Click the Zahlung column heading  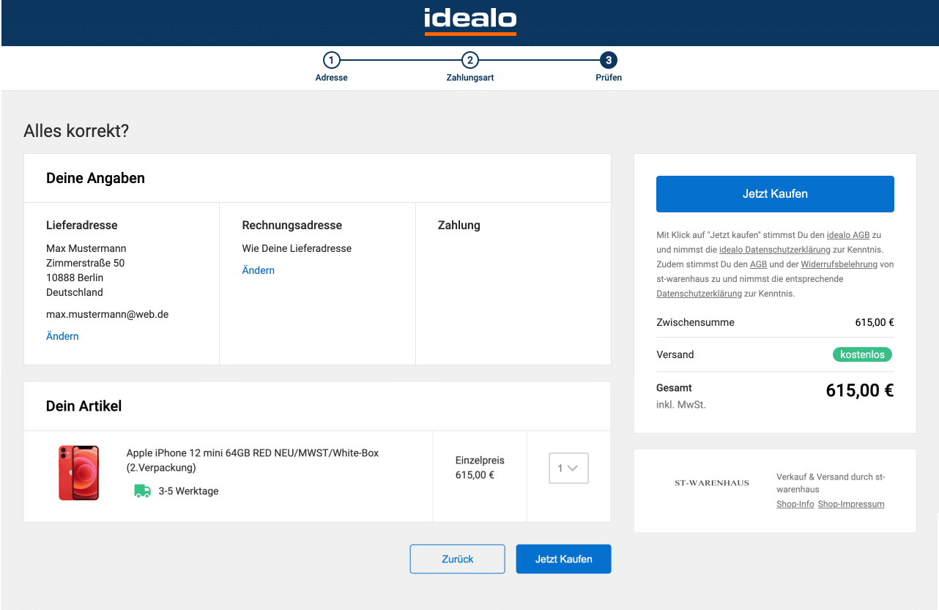(x=459, y=225)
